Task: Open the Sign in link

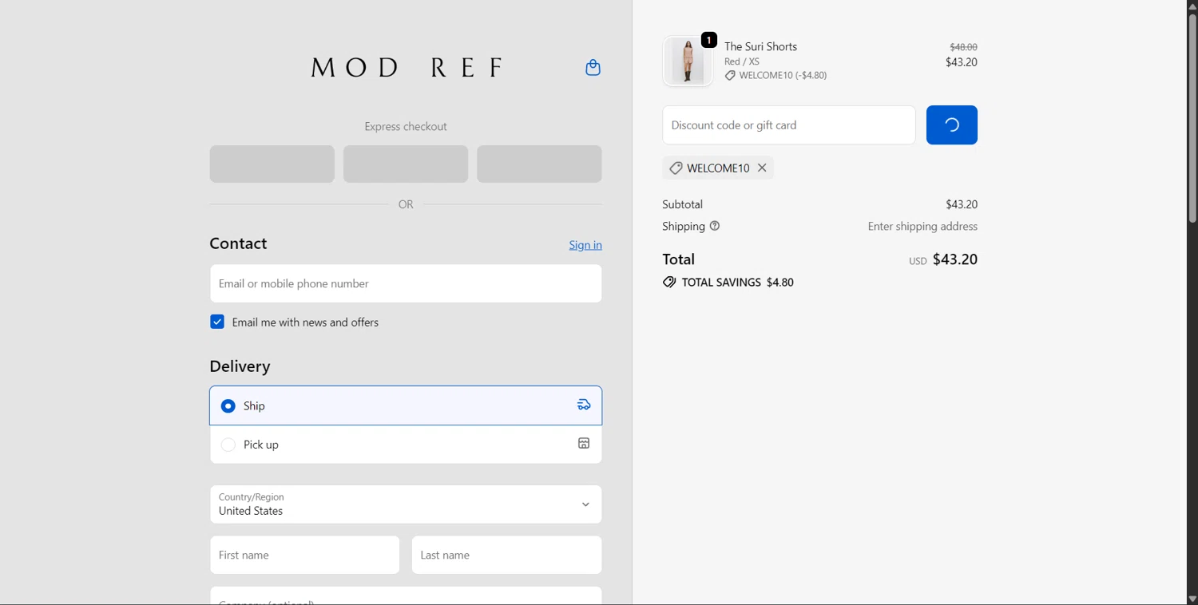Action: [585, 245]
